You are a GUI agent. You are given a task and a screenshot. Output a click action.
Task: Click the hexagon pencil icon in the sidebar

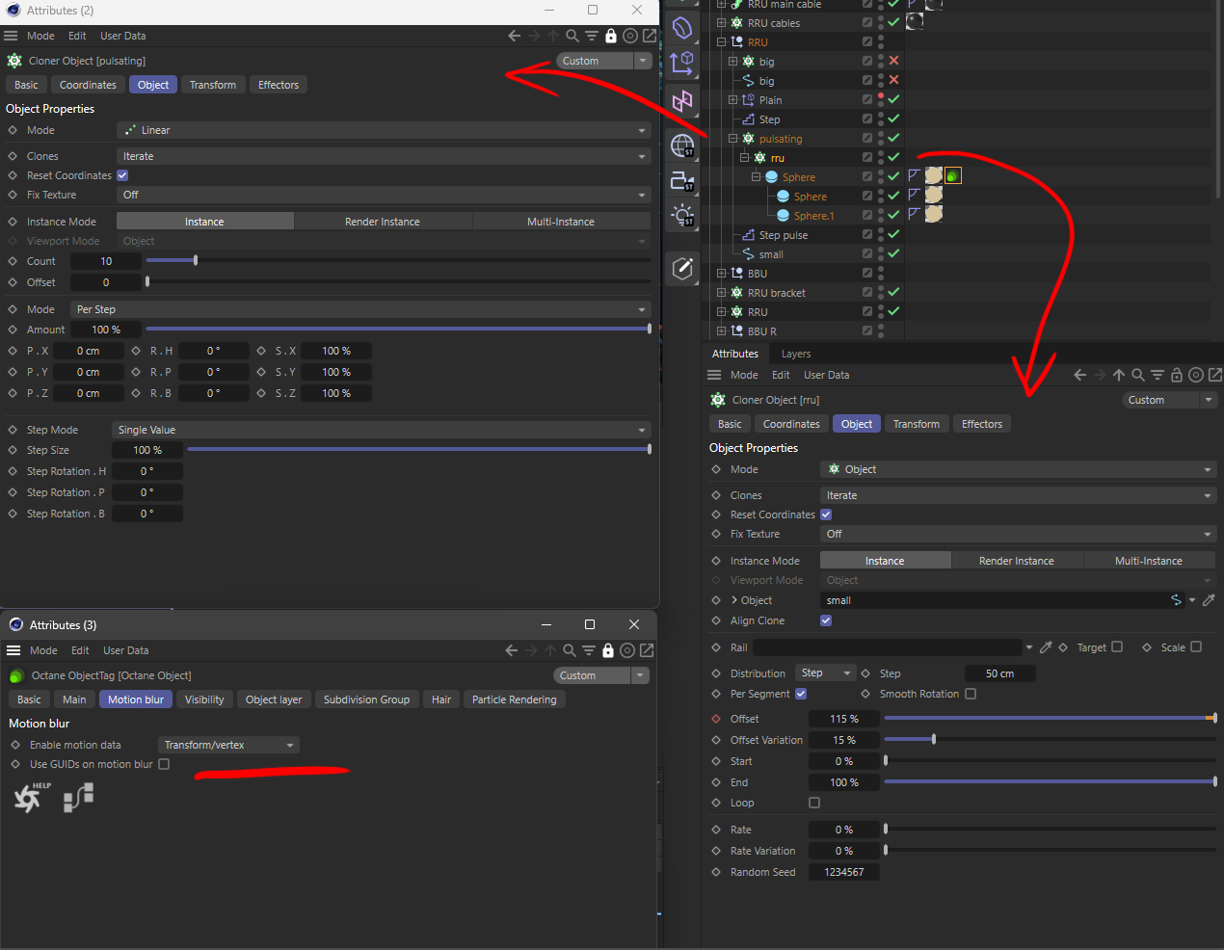coord(682,268)
